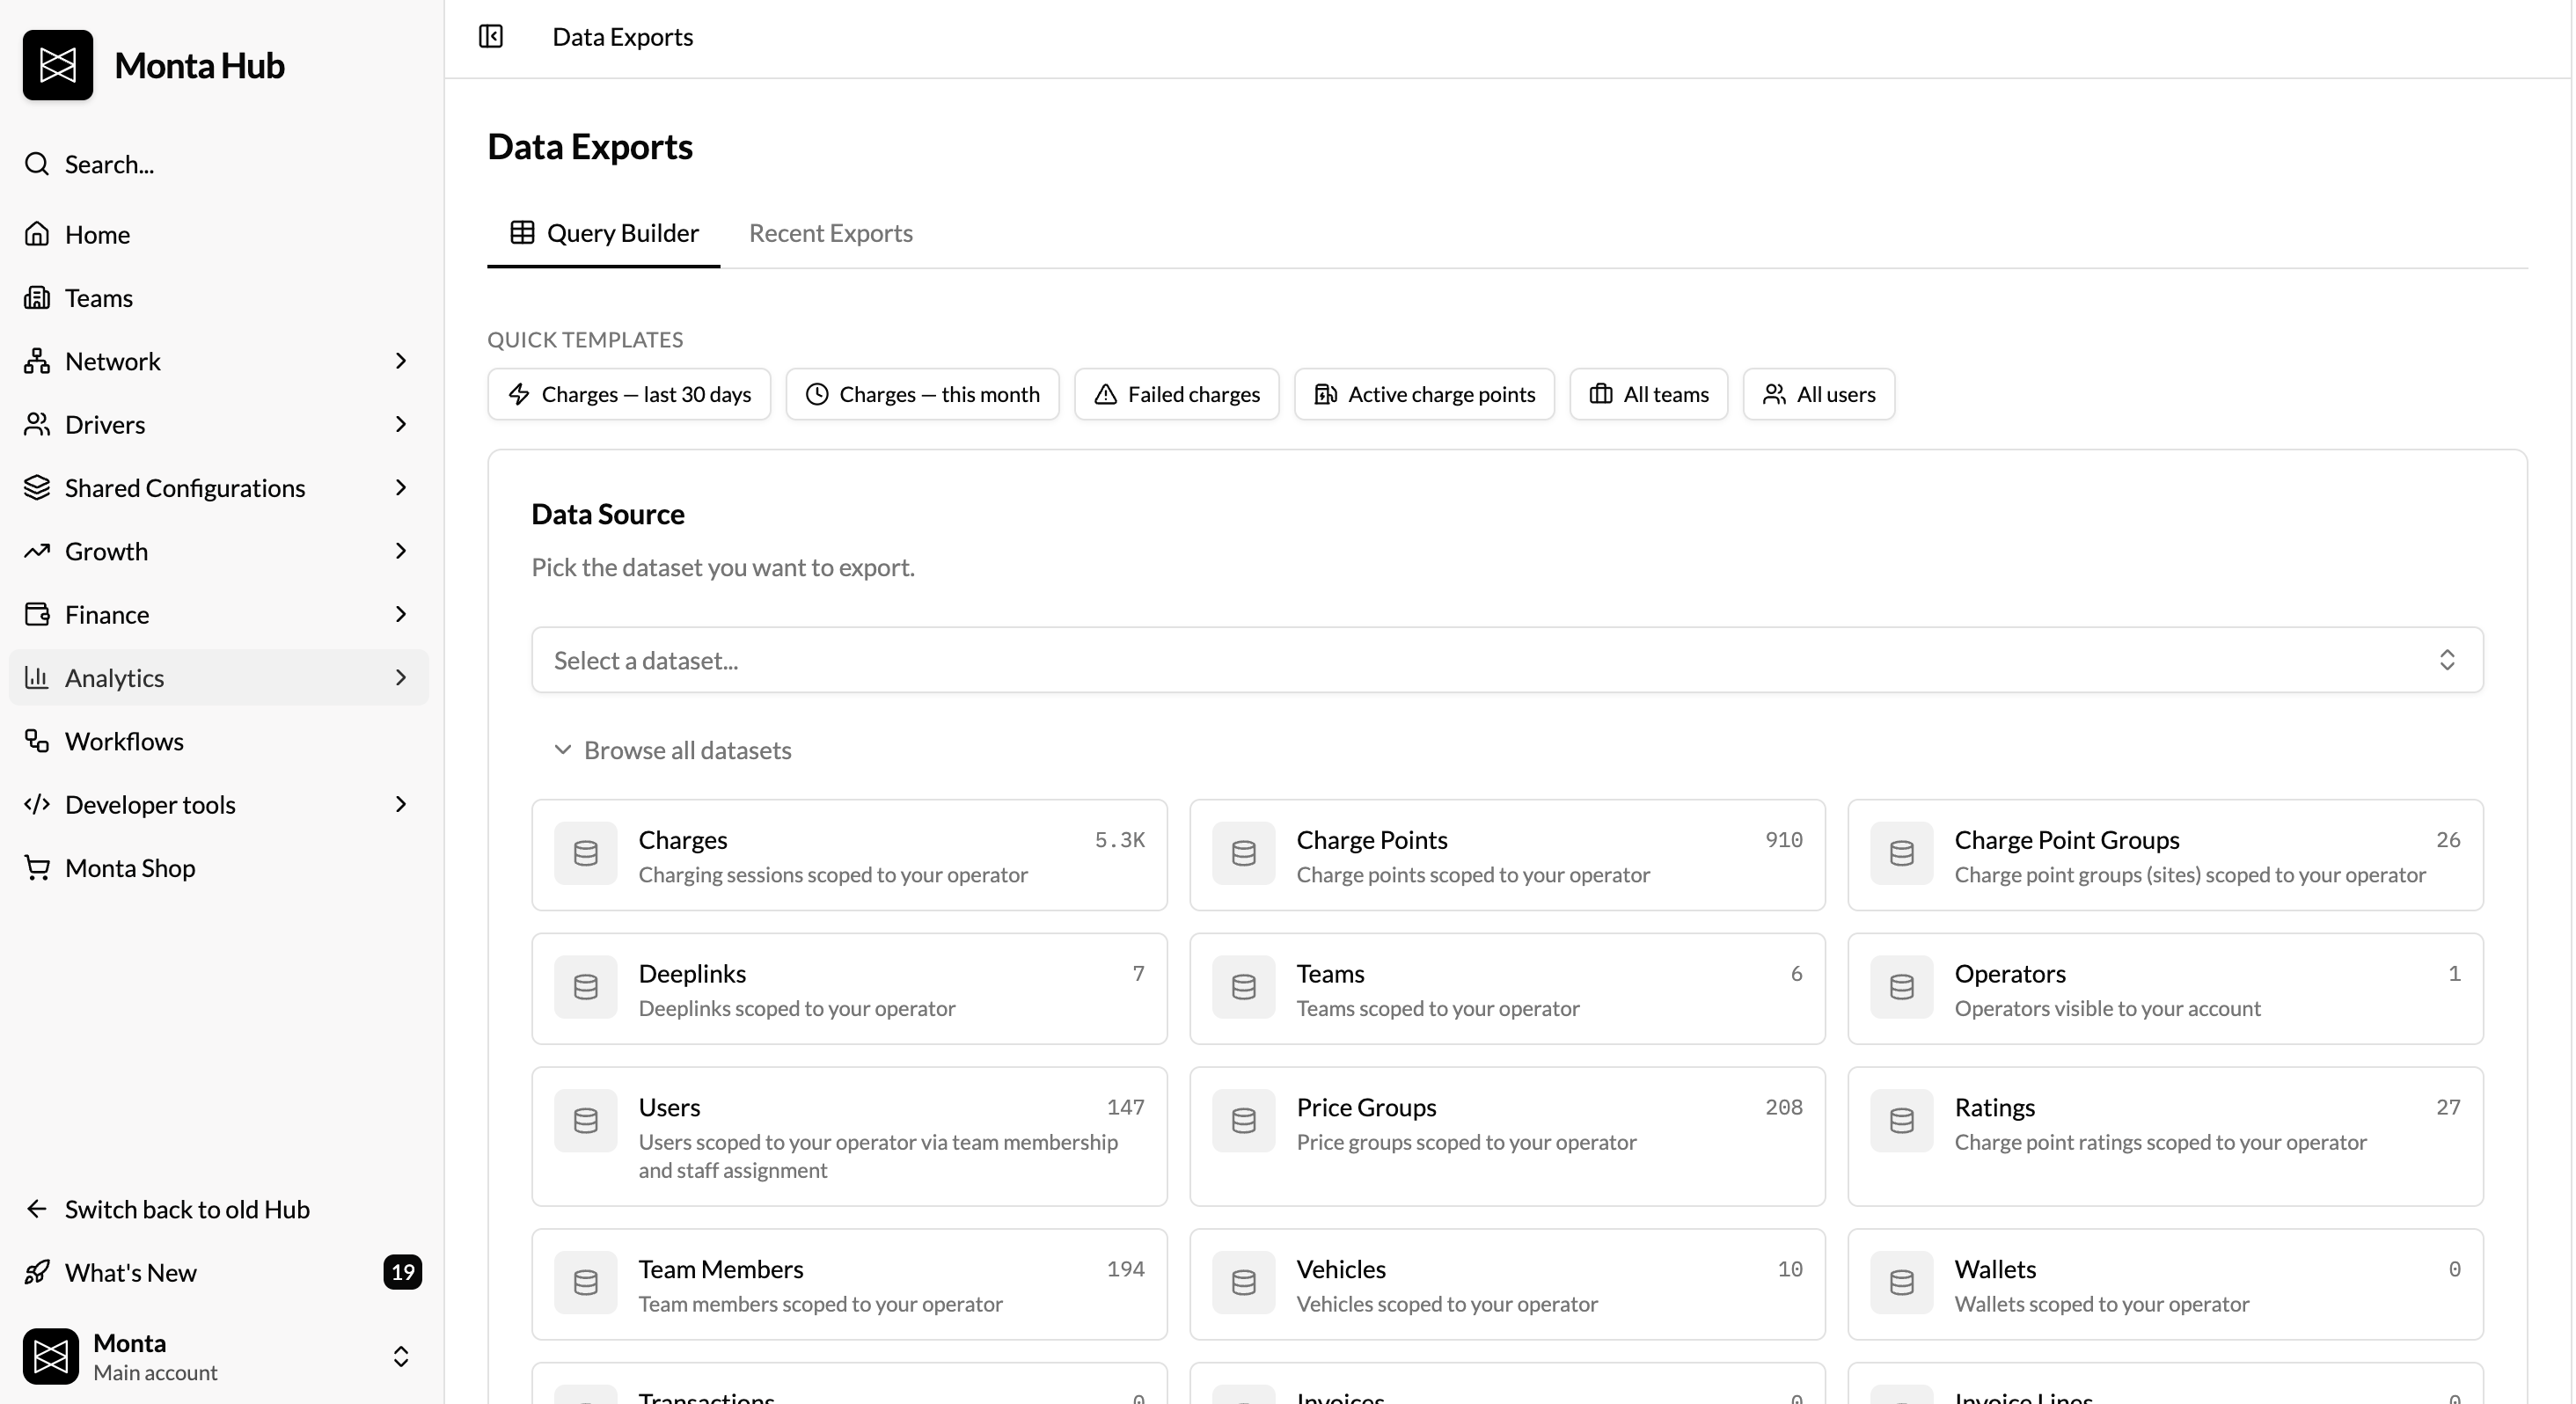The width and height of the screenshot is (2576, 1404).
Task: Click the Monta Hub logo icon
Action: tap(58, 65)
